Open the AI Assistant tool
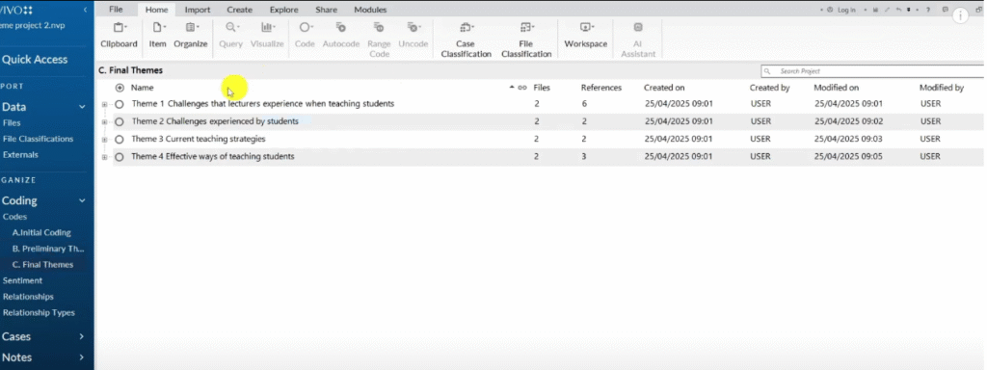This screenshot has width=987, height=370. [638, 40]
